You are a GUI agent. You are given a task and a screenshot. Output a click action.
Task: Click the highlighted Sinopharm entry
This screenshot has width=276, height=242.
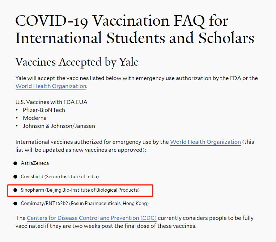tap(80, 190)
